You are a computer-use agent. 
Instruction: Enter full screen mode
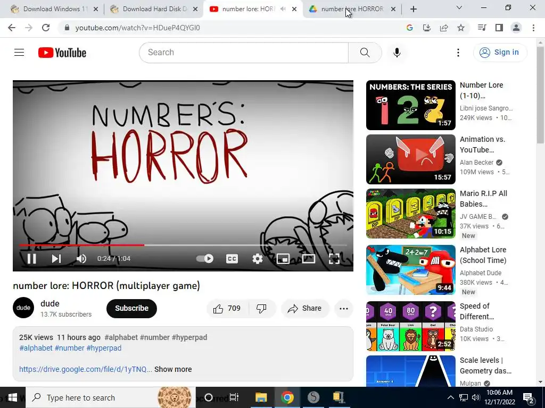point(334,259)
